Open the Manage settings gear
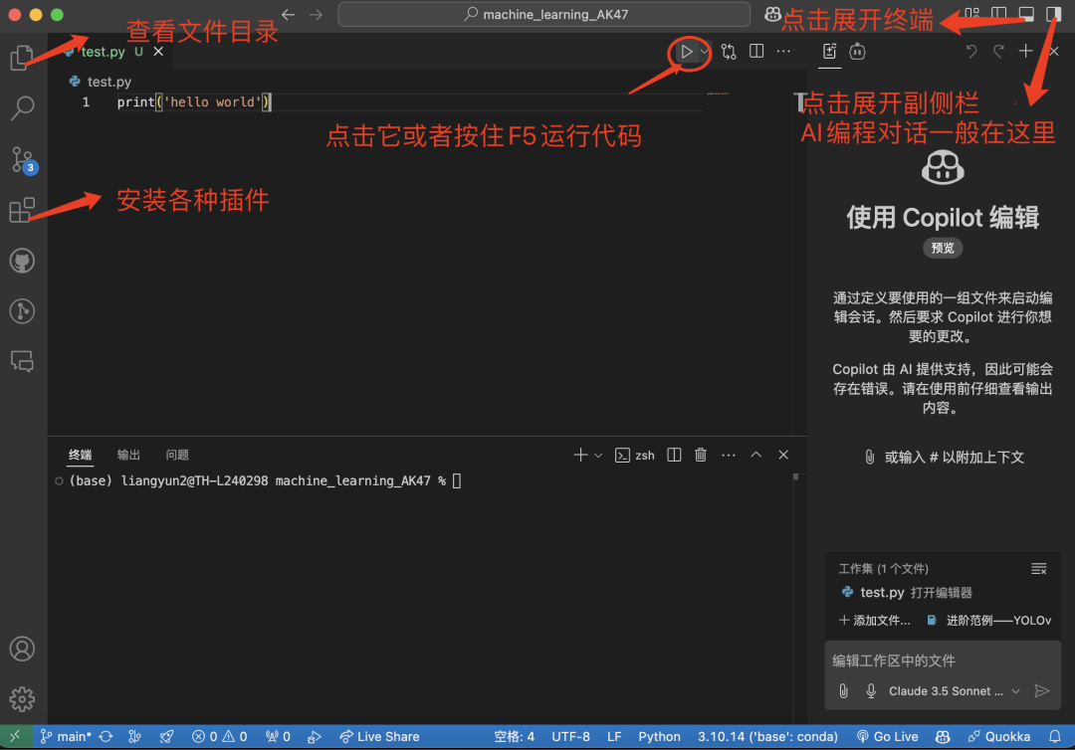 coord(22,699)
